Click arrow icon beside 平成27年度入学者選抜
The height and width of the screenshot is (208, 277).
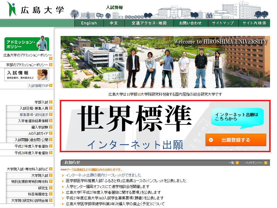pyautogui.click(x=51, y=146)
